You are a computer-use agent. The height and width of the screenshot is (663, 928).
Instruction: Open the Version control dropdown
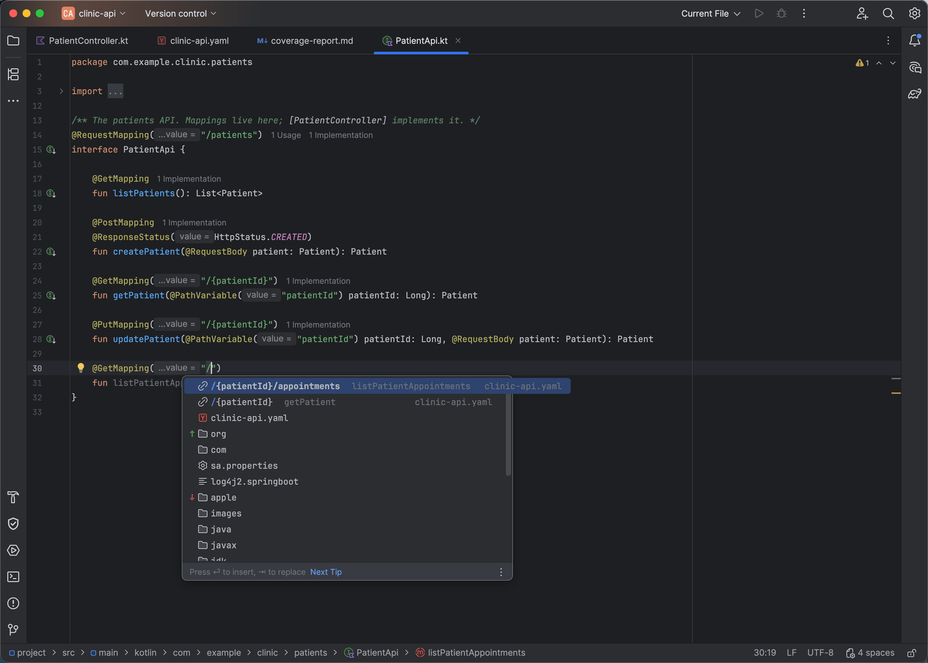[x=180, y=13]
